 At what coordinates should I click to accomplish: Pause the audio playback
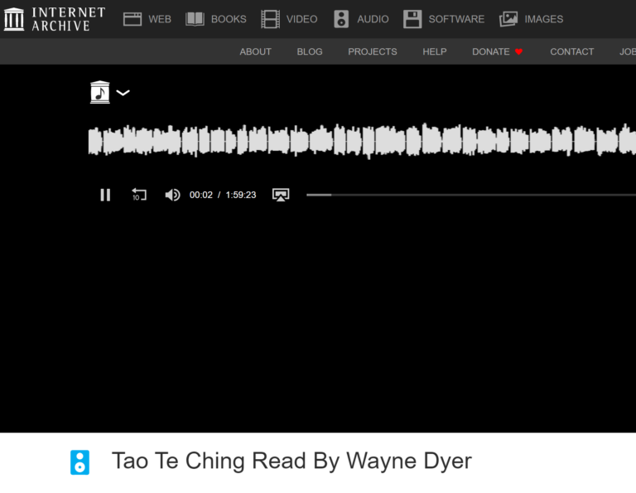coord(105,195)
